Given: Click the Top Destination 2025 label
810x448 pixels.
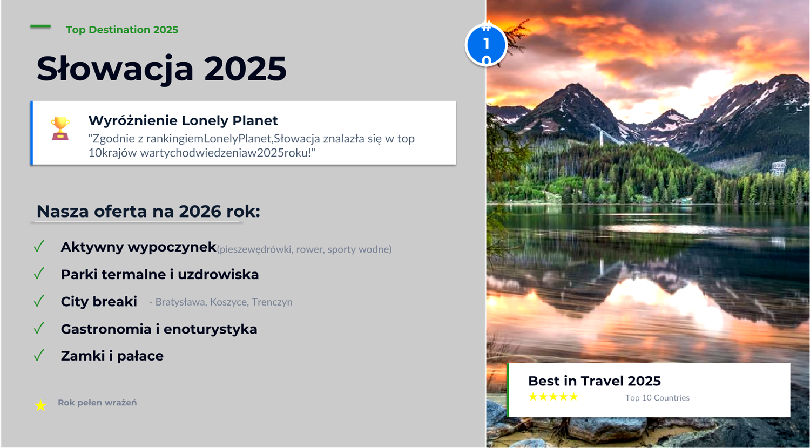Looking at the screenshot, I should pyautogui.click(x=122, y=30).
